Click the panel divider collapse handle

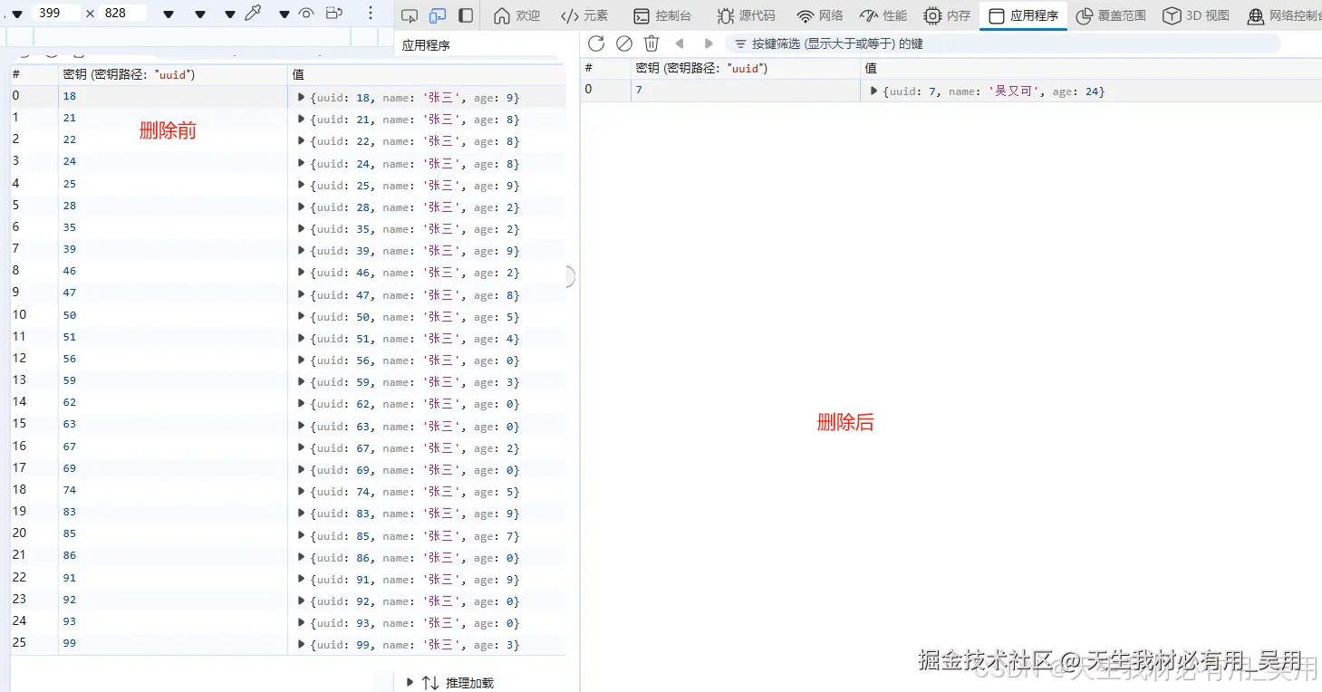(570, 276)
